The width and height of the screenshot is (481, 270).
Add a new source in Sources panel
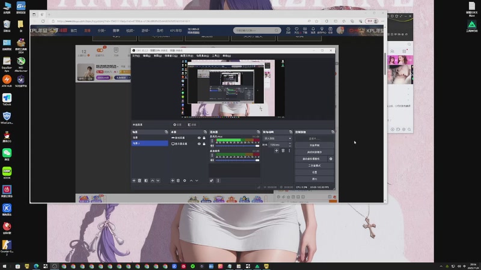[x=173, y=181]
